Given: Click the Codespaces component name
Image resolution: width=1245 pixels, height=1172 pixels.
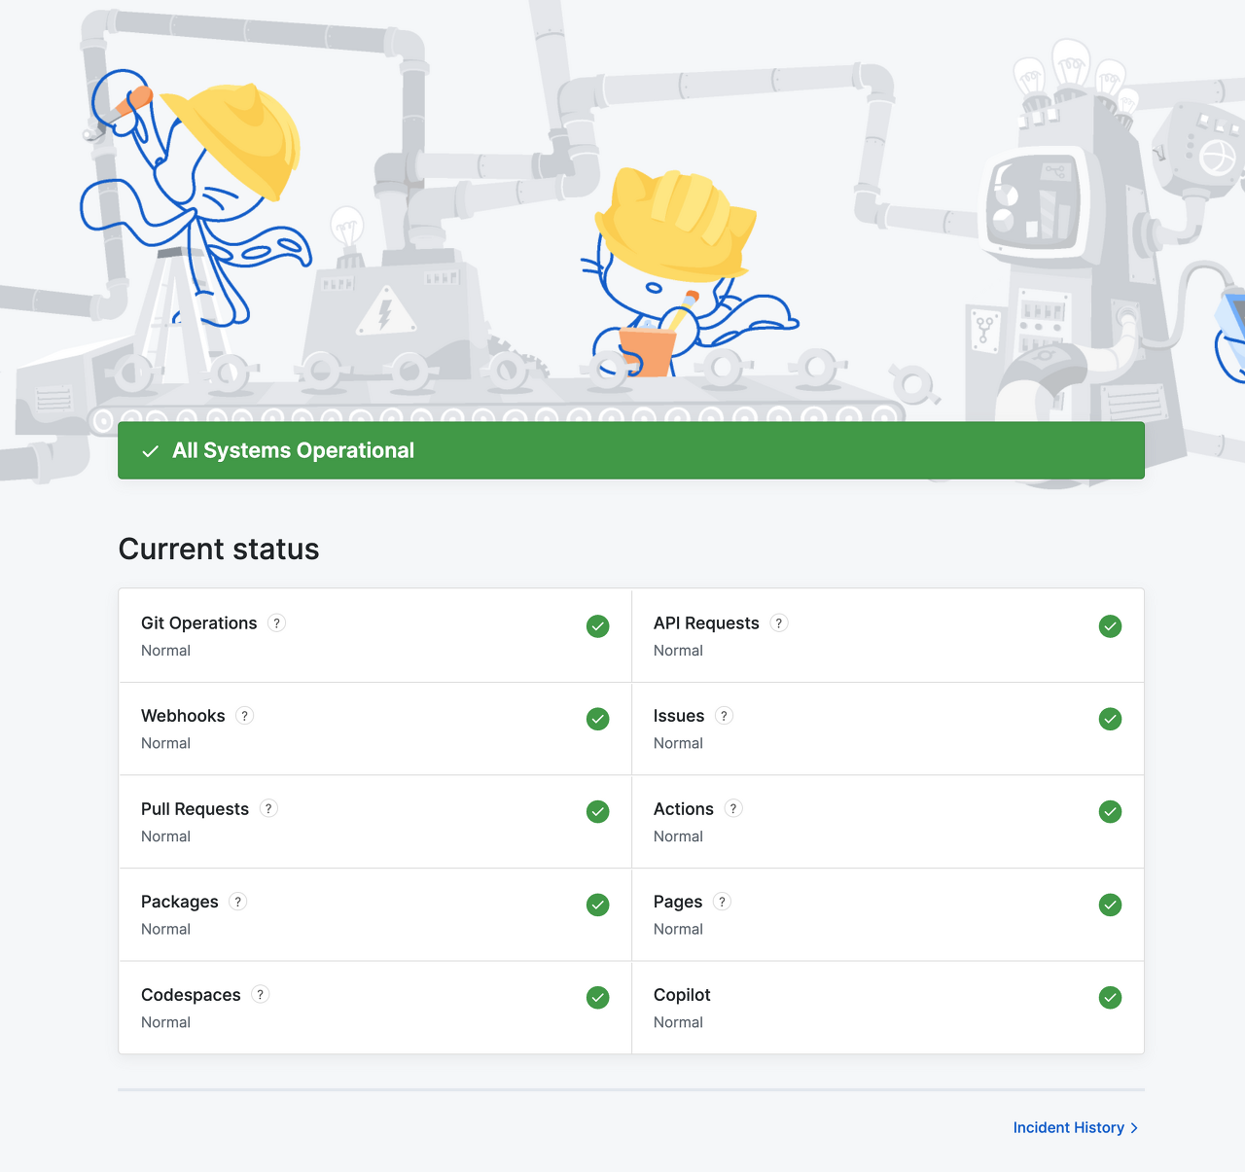Looking at the screenshot, I should click(x=191, y=995).
